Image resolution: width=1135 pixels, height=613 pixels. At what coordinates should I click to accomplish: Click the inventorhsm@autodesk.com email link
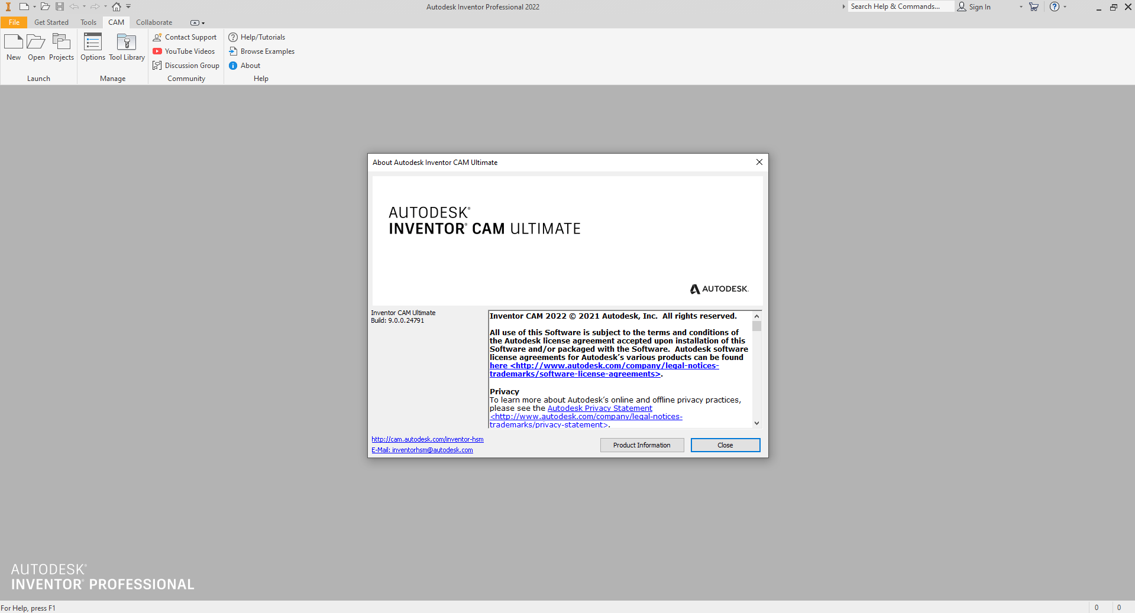pyautogui.click(x=422, y=450)
